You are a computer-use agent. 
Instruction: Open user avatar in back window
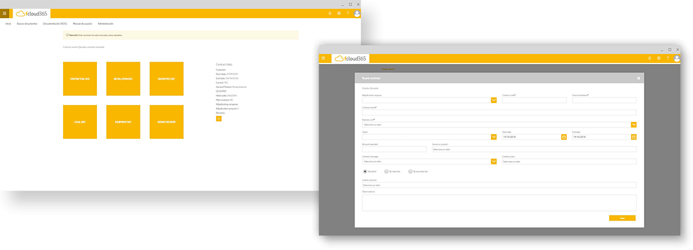click(357, 14)
